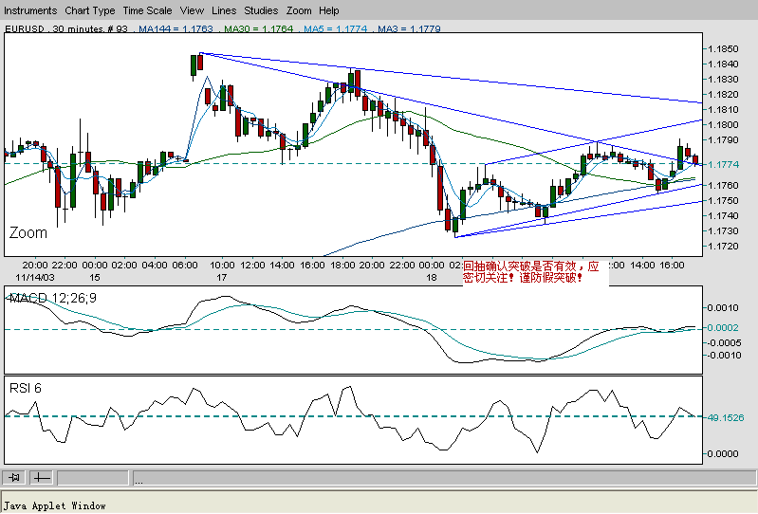Click the date label 18 under time axis

[432, 278]
